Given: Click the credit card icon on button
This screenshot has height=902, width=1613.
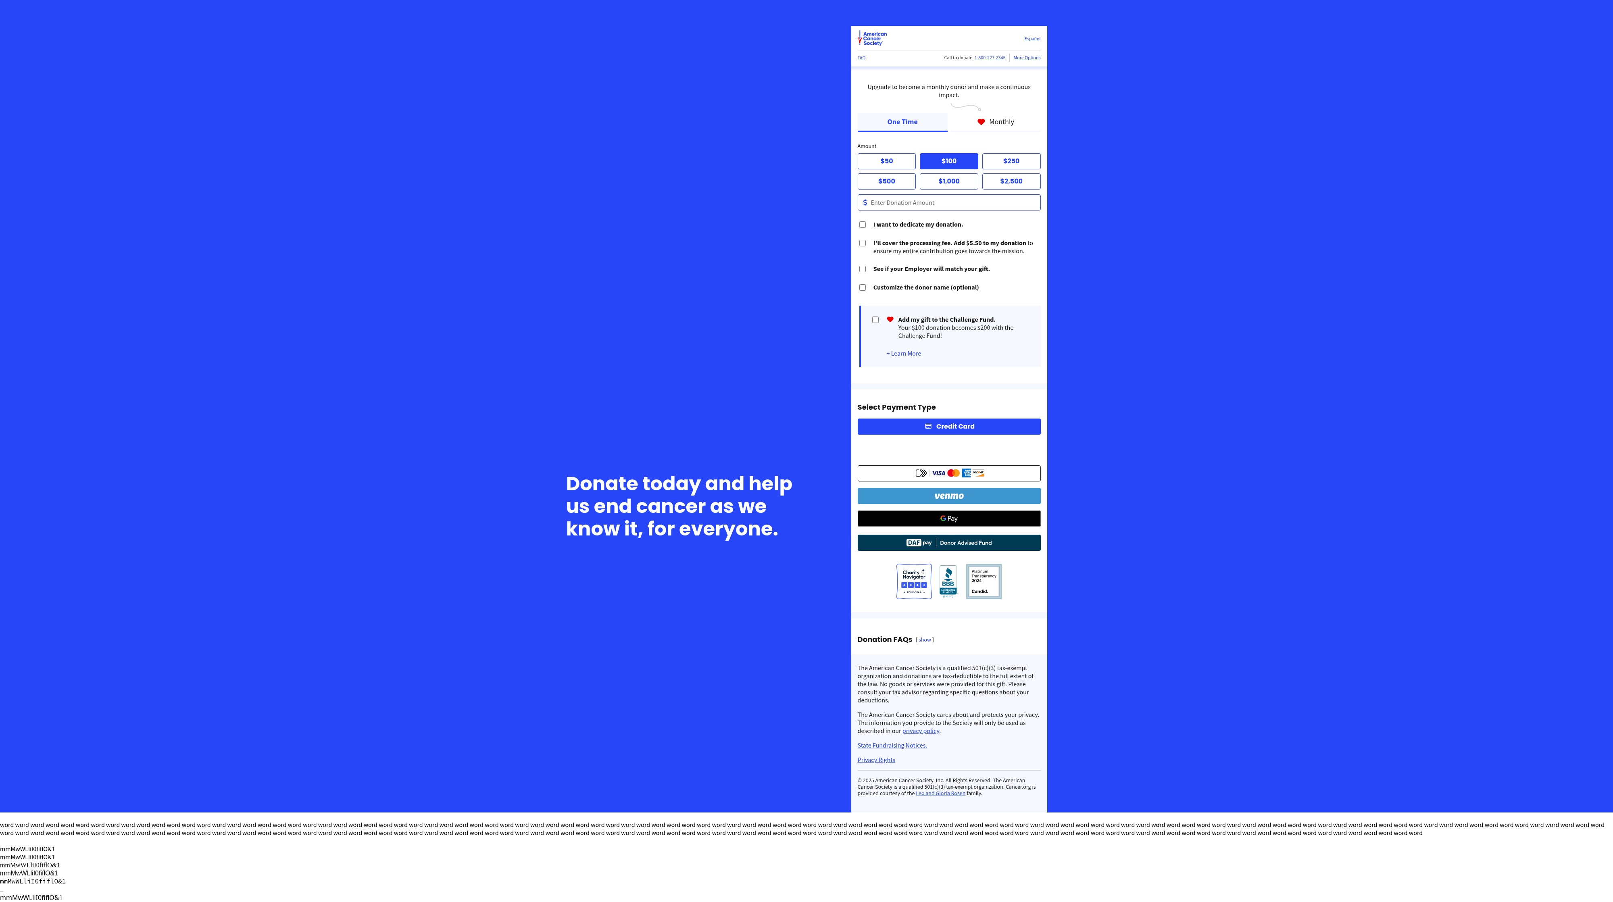Looking at the screenshot, I should tap(928, 426).
